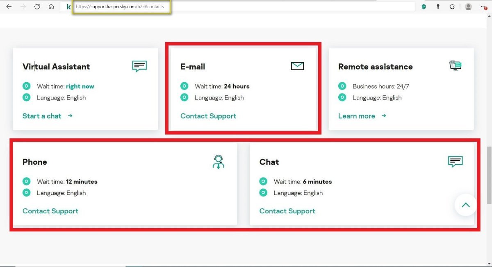Click the Start a chat link

[x=42, y=116]
